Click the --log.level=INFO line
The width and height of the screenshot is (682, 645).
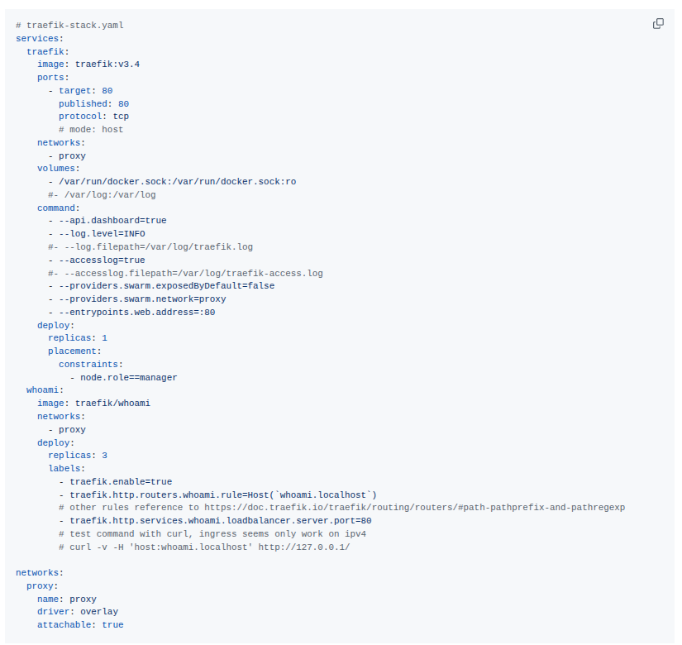coord(97,234)
